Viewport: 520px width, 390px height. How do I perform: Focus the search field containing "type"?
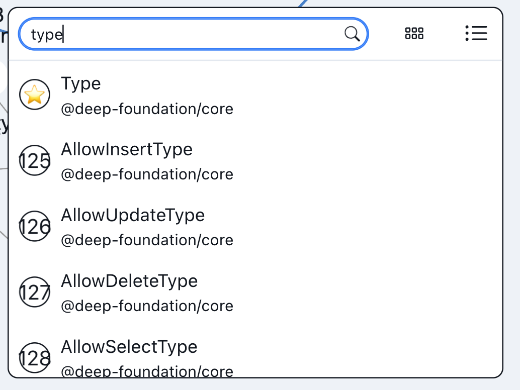pos(193,34)
